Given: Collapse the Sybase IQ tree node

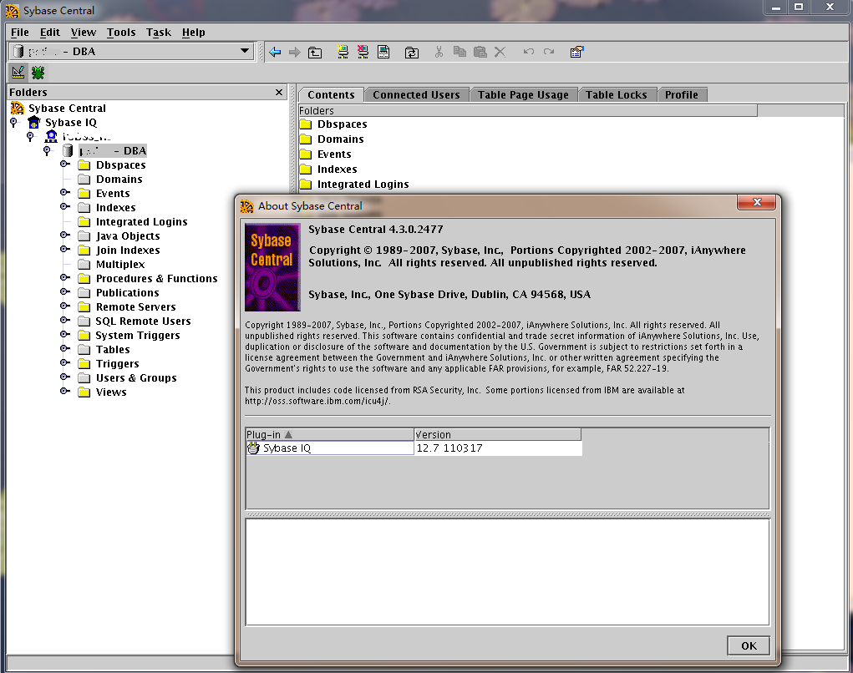Looking at the screenshot, I should [13, 122].
